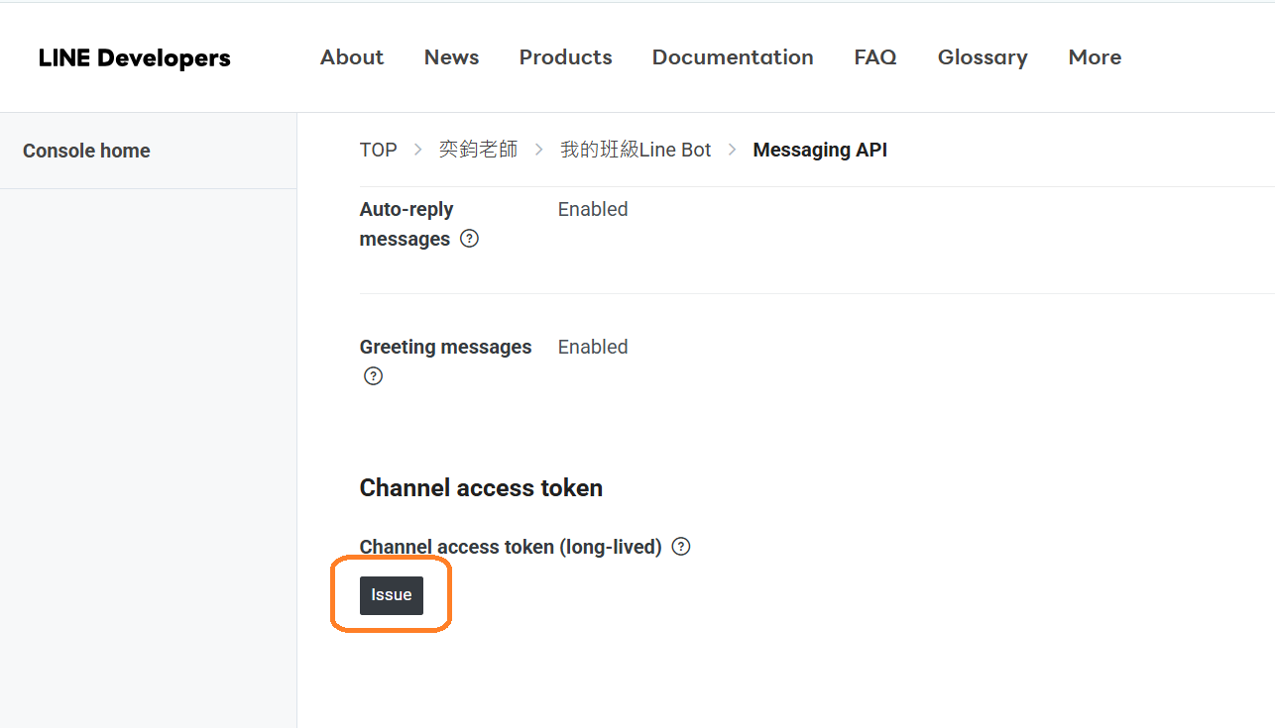Open the LINE Developers home logo
This screenshot has width=1275, height=728.
tap(134, 57)
